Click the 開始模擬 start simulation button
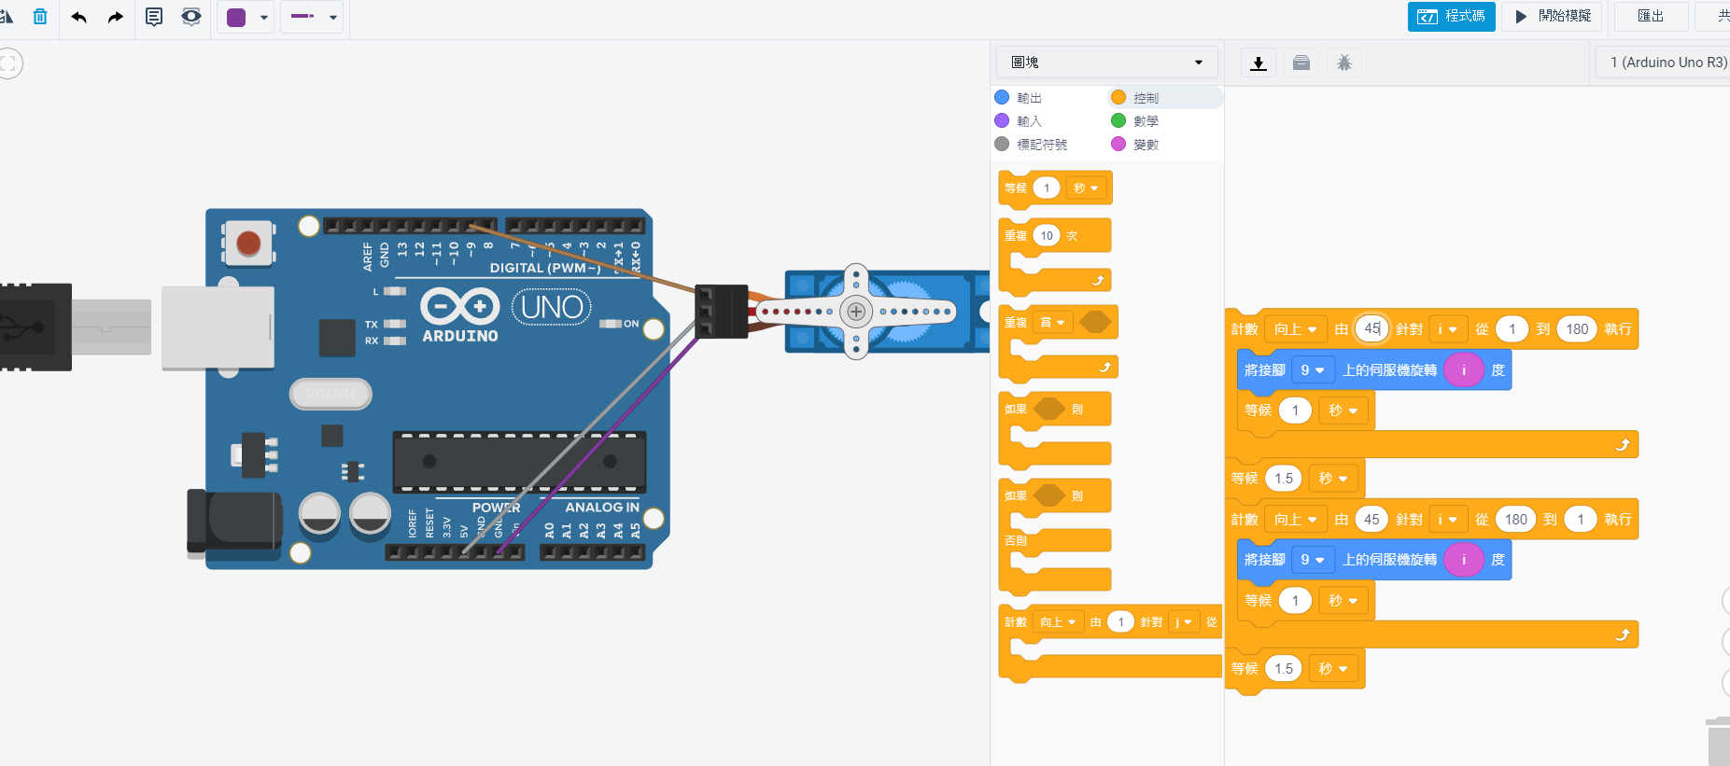Image resolution: width=1730 pixels, height=766 pixels. pyautogui.click(x=1552, y=17)
